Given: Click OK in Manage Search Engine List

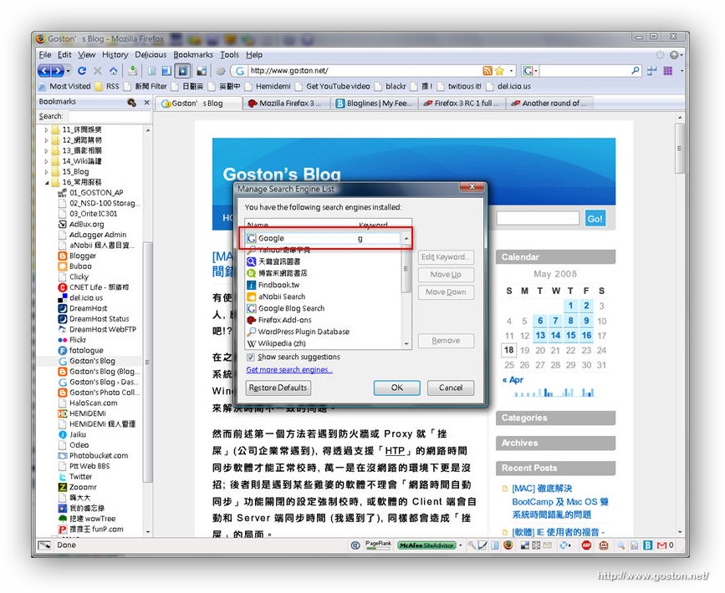Looking at the screenshot, I should tap(396, 388).
